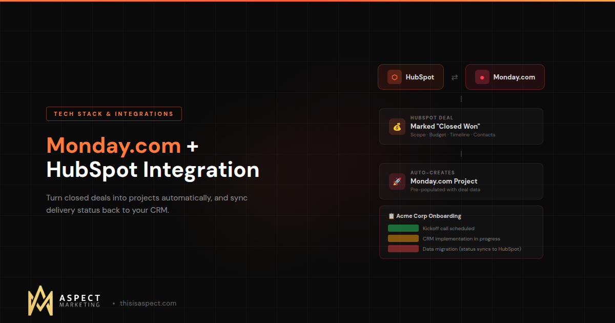Click the "AUTO-CREATES" label
615x323 pixels.
click(x=433, y=173)
